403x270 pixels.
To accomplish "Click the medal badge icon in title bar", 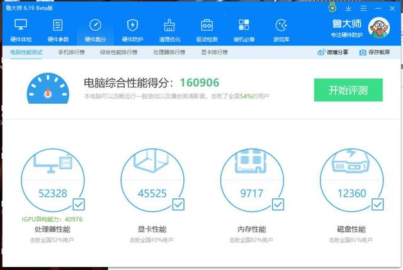I will (332, 8).
